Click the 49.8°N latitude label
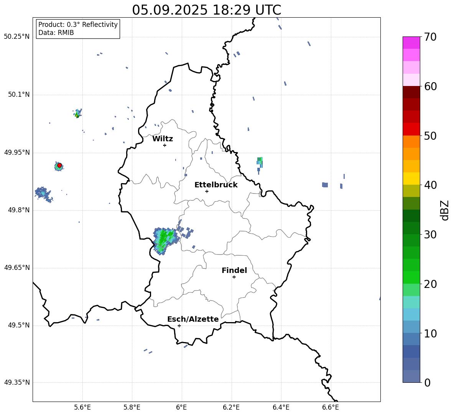This screenshot has height=415, width=454. pos(19,210)
